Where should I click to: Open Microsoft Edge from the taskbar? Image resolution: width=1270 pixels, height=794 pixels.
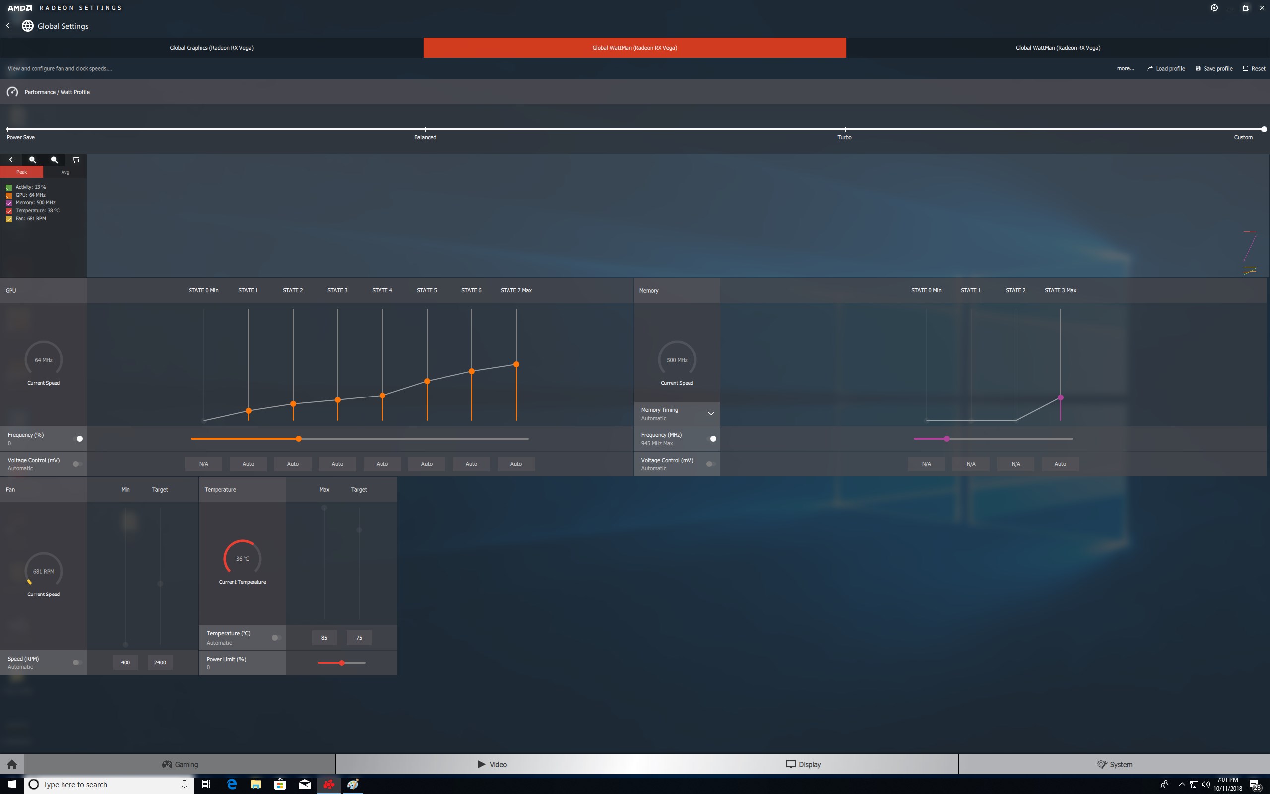(x=232, y=784)
